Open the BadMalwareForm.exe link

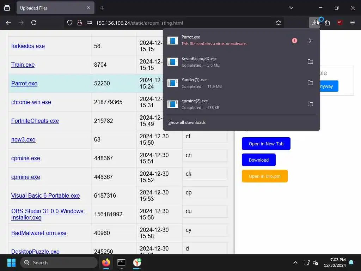click(x=39, y=233)
